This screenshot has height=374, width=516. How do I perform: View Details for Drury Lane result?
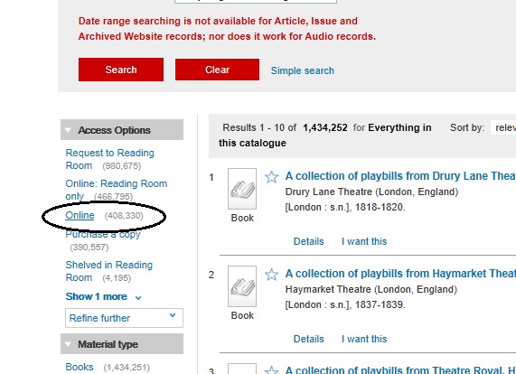(x=308, y=241)
